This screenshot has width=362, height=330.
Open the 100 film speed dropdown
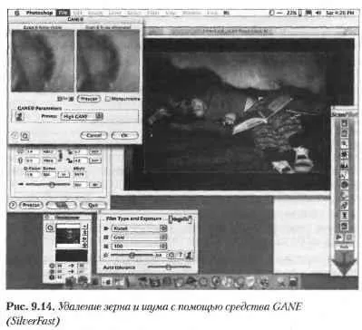point(139,246)
